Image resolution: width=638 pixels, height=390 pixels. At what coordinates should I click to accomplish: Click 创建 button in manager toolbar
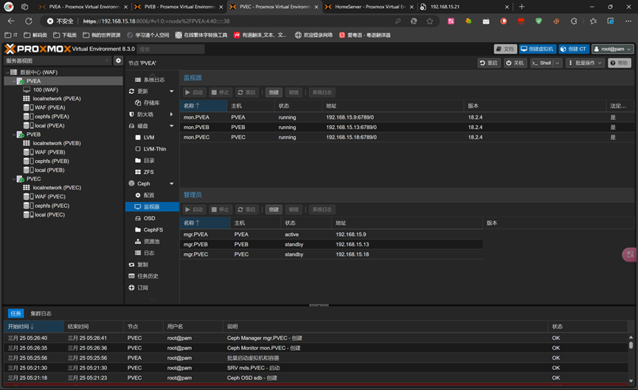pyautogui.click(x=274, y=209)
